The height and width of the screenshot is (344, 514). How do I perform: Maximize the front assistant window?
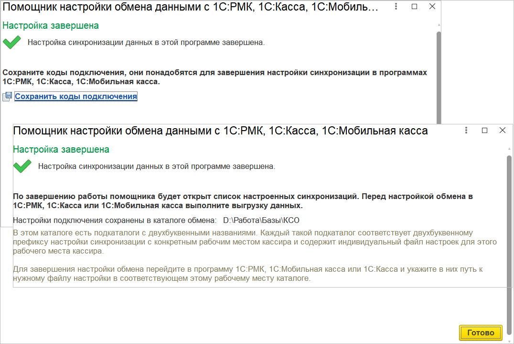click(x=484, y=130)
